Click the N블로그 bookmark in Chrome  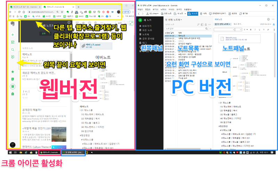(68, 16)
